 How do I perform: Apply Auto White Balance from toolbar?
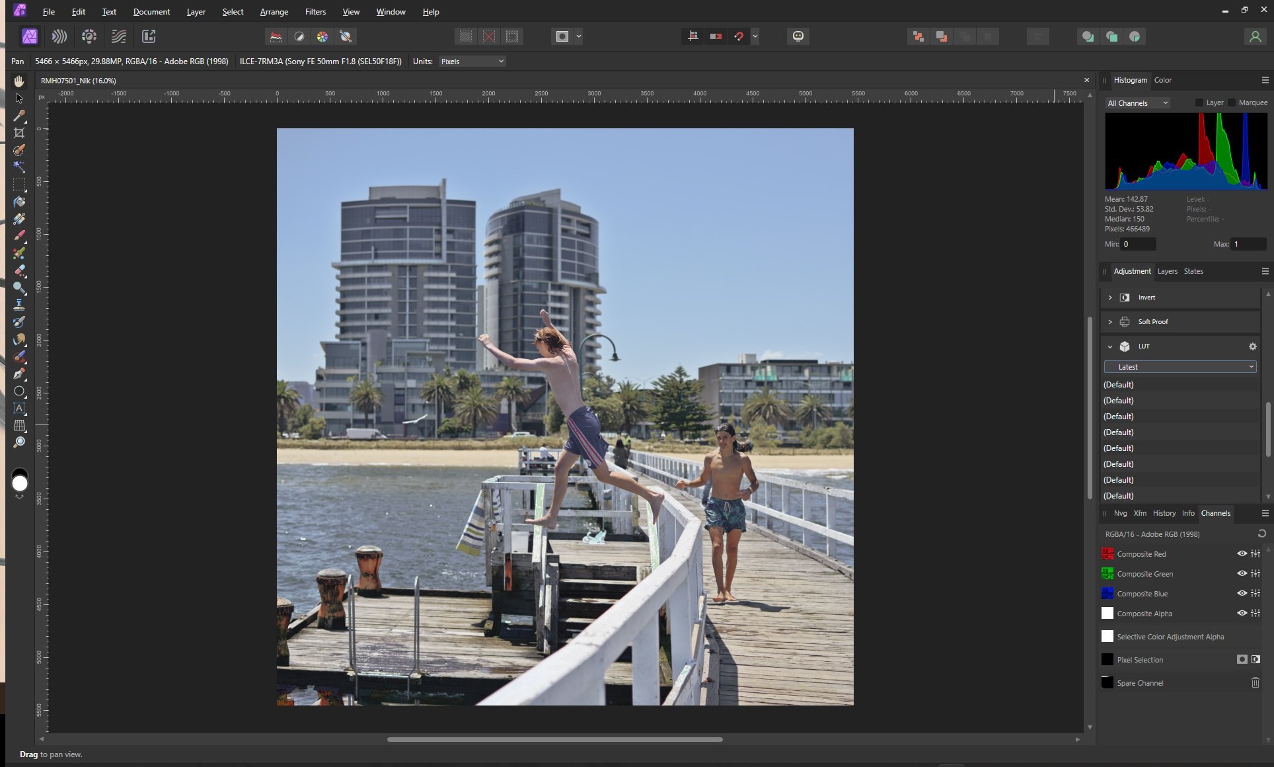(346, 36)
